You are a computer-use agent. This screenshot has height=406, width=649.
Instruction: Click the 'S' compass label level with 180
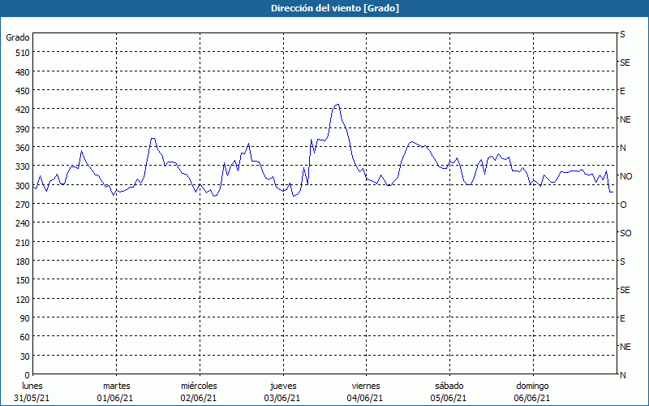point(622,261)
